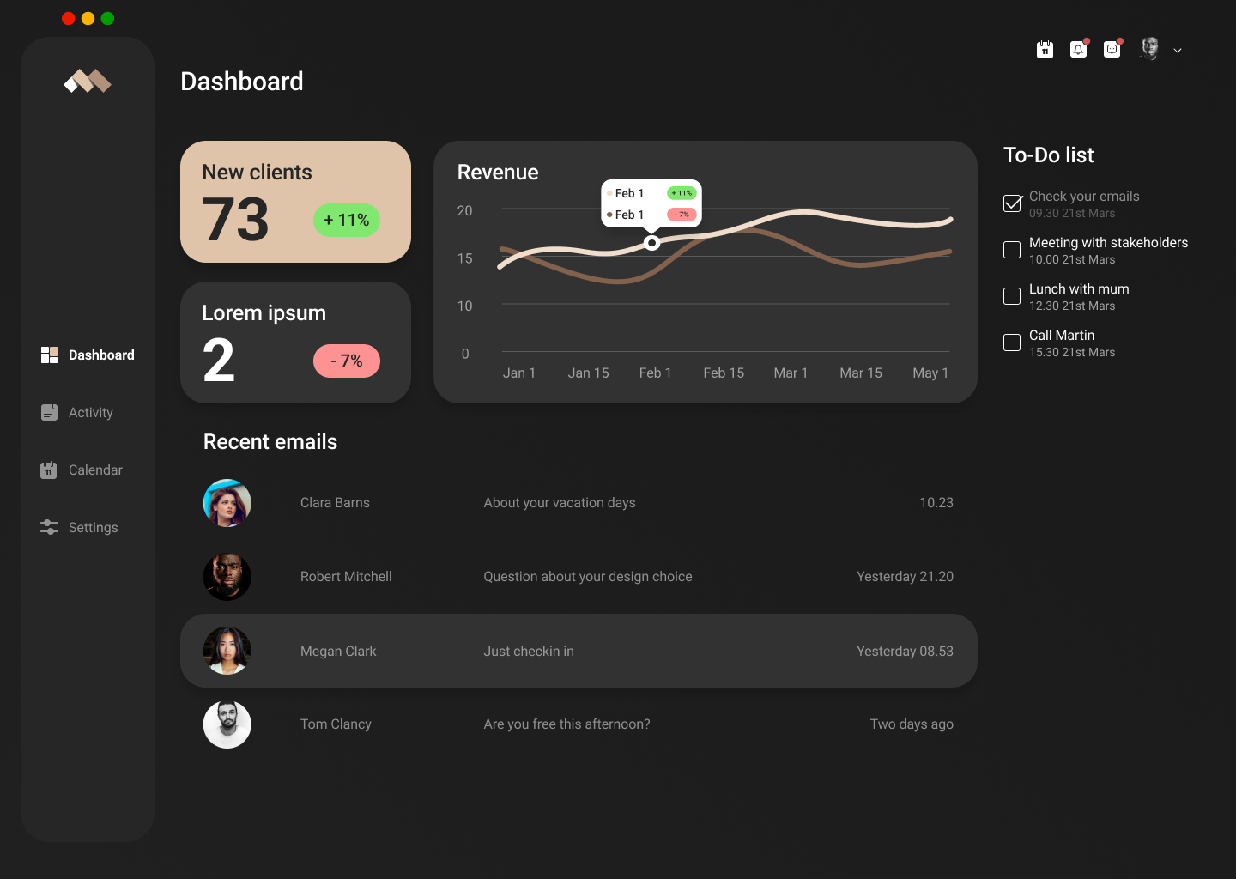Check off Meeting with stakeholders
The image size is (1236, 879).
[x=1012, y=250]
